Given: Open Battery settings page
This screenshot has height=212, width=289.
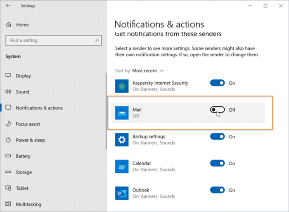Looking at the screenshot, I should 23,156.
